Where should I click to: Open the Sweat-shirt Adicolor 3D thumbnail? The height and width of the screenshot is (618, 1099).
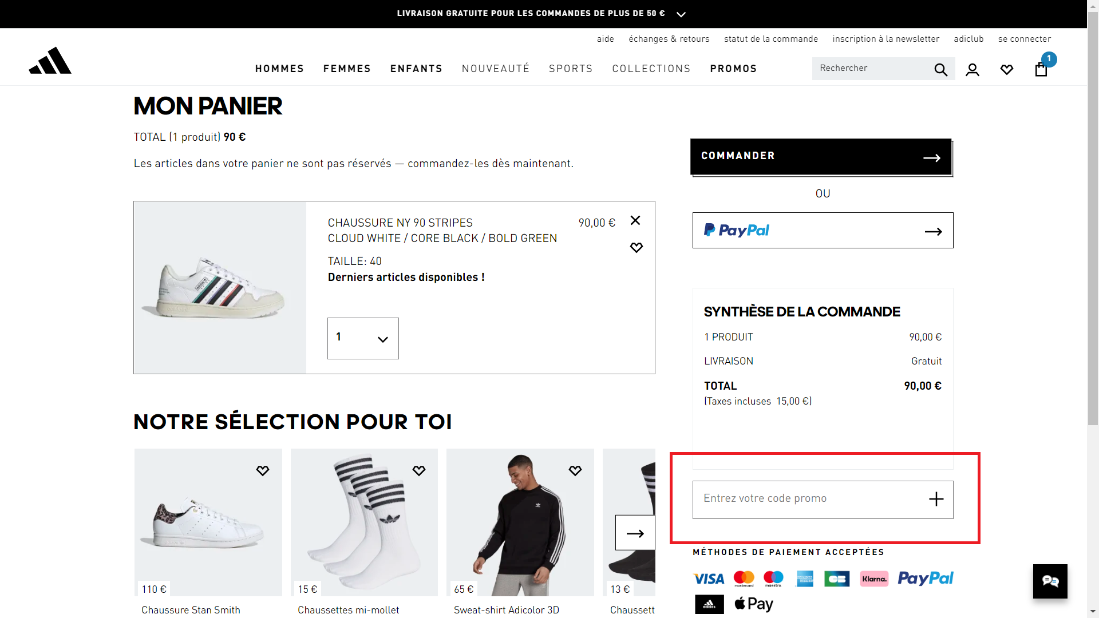520,522
